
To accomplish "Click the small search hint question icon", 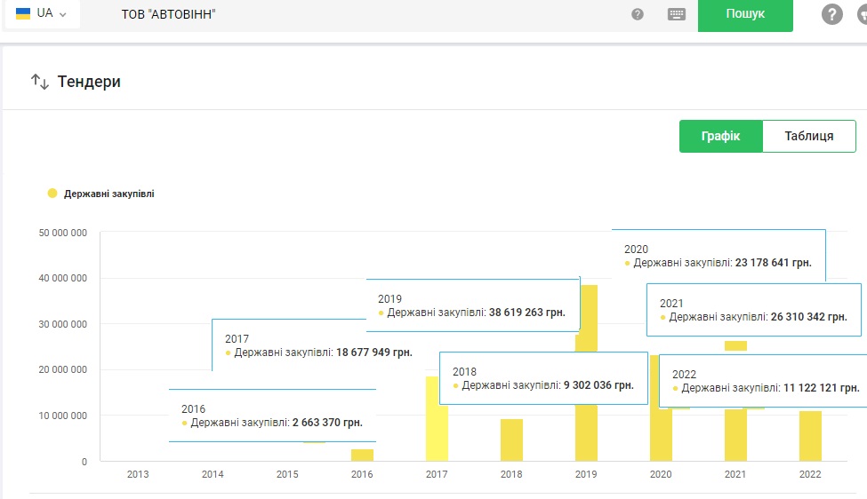I will [x=638, y=14].
